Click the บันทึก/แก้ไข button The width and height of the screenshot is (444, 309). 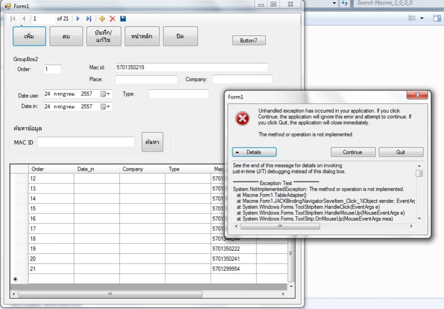tap(104, 36)
